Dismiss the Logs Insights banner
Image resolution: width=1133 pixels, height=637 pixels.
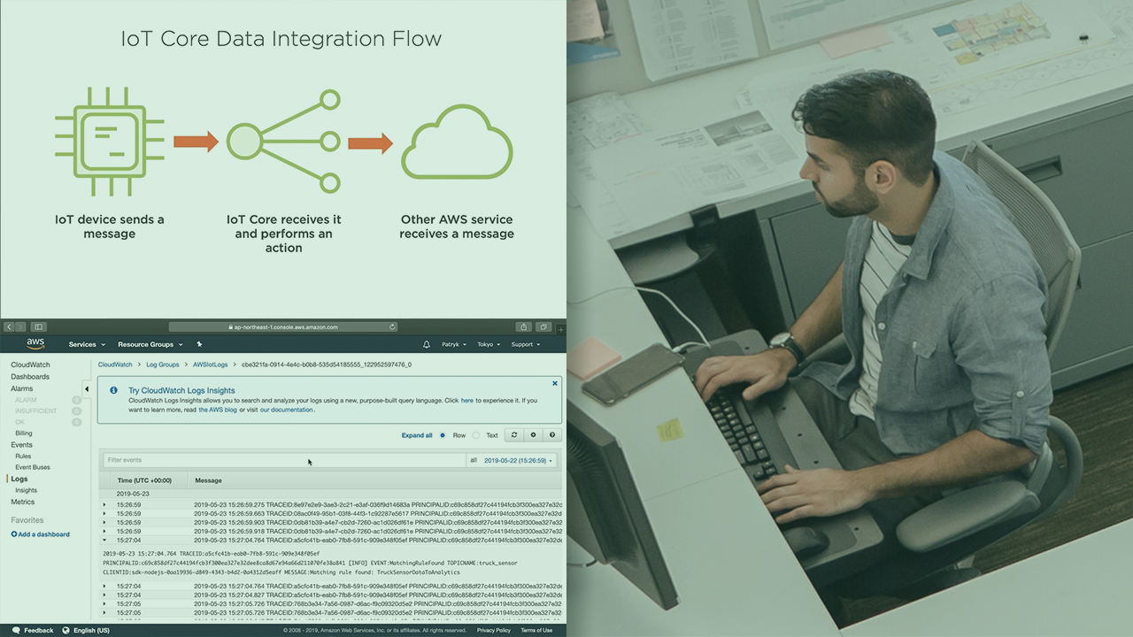pos(555,384)
